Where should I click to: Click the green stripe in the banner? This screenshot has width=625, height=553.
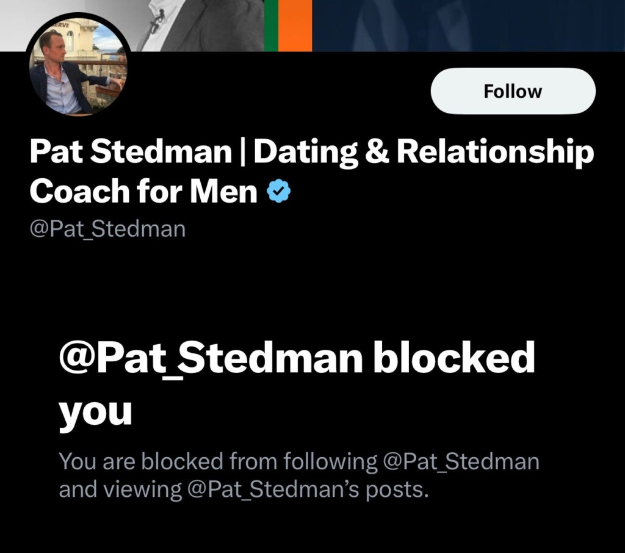coord(271,26)
